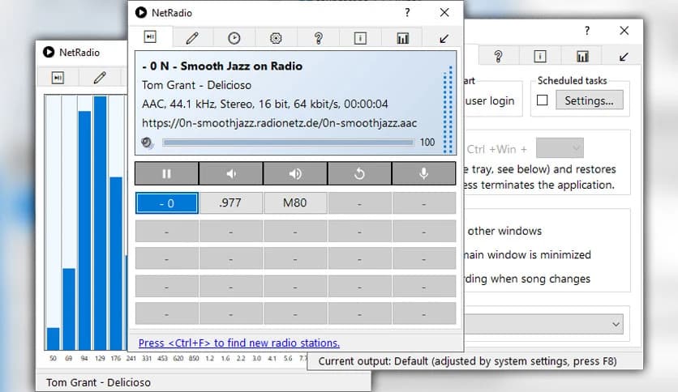
Task: Select the '- 0' station preset
Action: coord(167,203)
